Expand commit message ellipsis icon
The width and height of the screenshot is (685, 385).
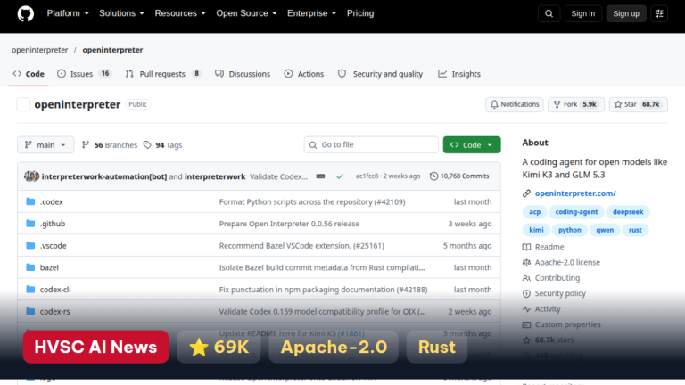pos(320,176)
